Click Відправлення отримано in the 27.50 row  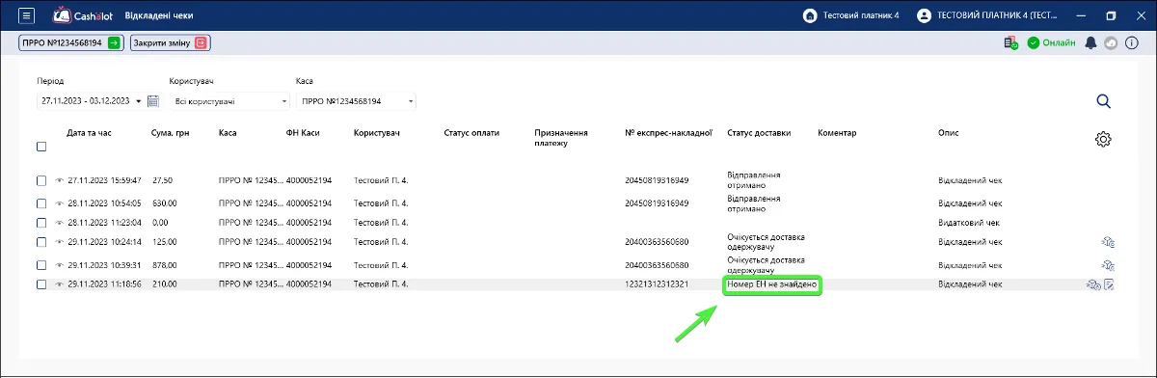(754, 180)
